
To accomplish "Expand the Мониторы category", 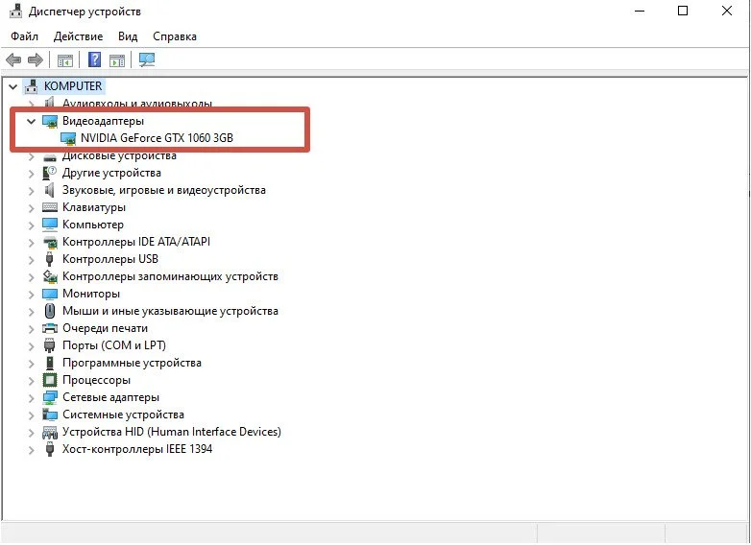I will pyautogui.click(x=31, y=295).
